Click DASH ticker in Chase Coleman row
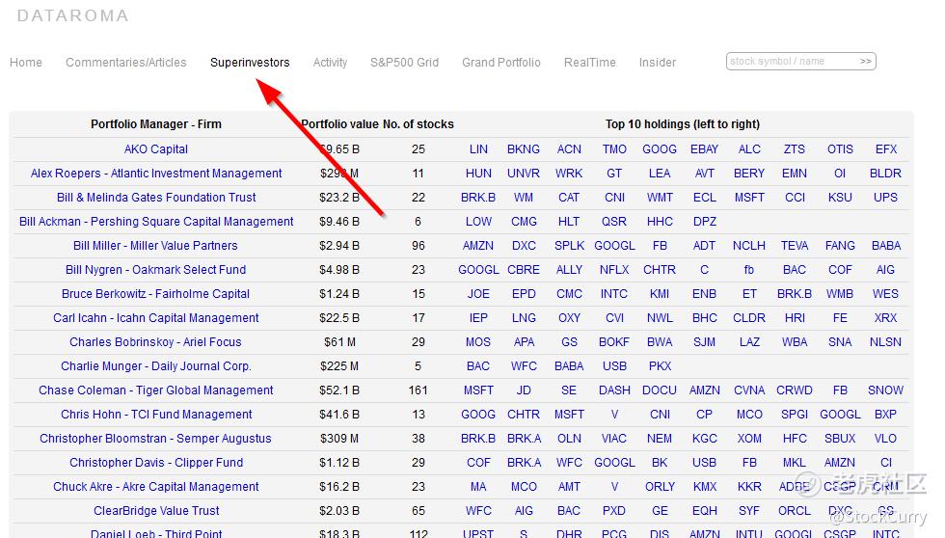 [x=614, y=390]
